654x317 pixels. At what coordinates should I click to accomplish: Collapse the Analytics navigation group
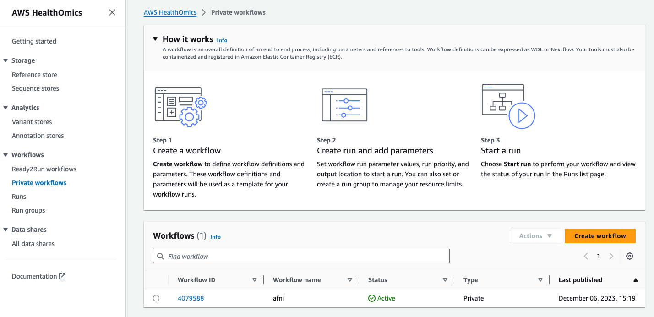[5, 108]
